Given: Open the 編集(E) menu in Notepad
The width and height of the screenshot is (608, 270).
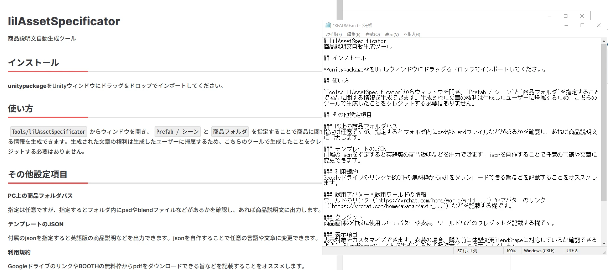Looking at the screenshot, I should pyautogui.click(x=354, y=35).
